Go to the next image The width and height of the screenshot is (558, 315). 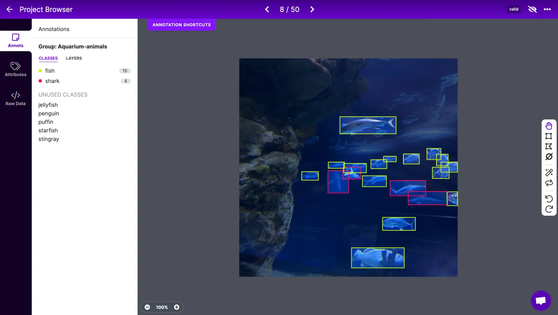tap(312, 9)
